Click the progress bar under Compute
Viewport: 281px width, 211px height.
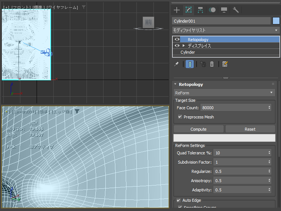tap(224, 138)
